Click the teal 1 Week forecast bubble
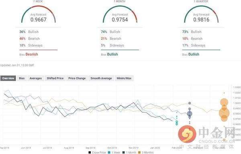Viewport: 241px width, 154px height. 177,122
